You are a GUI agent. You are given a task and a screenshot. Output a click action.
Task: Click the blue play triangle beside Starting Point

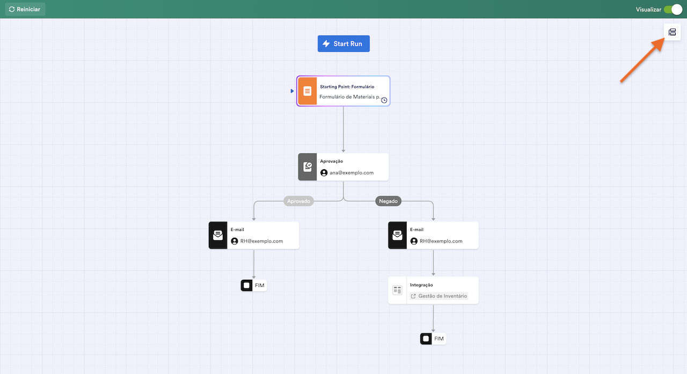point(292,91)
